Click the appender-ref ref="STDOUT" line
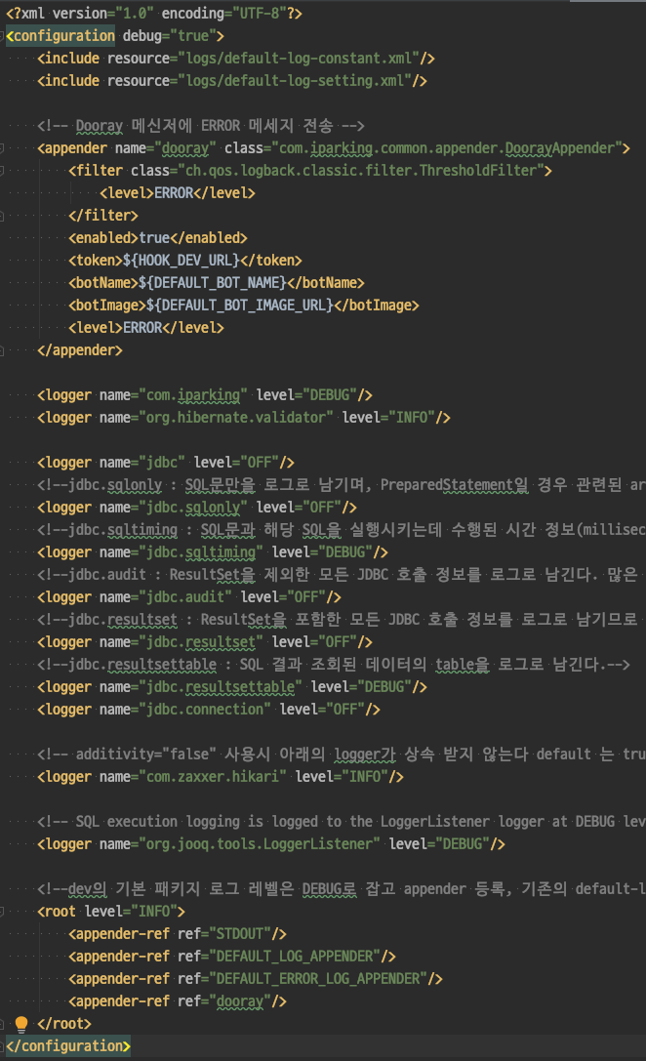The image size is (646, 1061). tap(178, 934)
